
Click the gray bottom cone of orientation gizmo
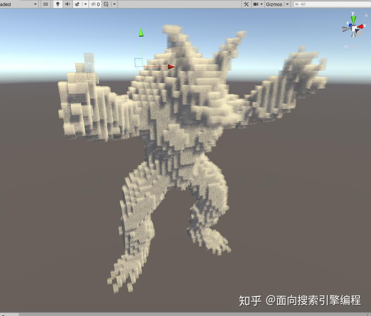click(354, 35)
